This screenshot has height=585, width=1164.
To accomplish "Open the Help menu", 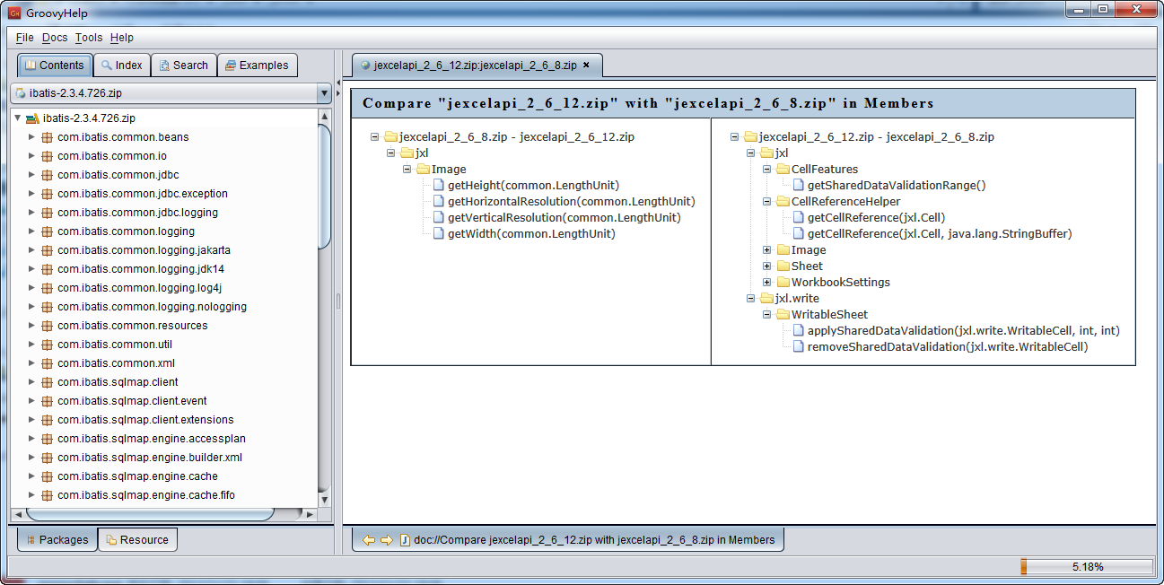I will [122, 38].
